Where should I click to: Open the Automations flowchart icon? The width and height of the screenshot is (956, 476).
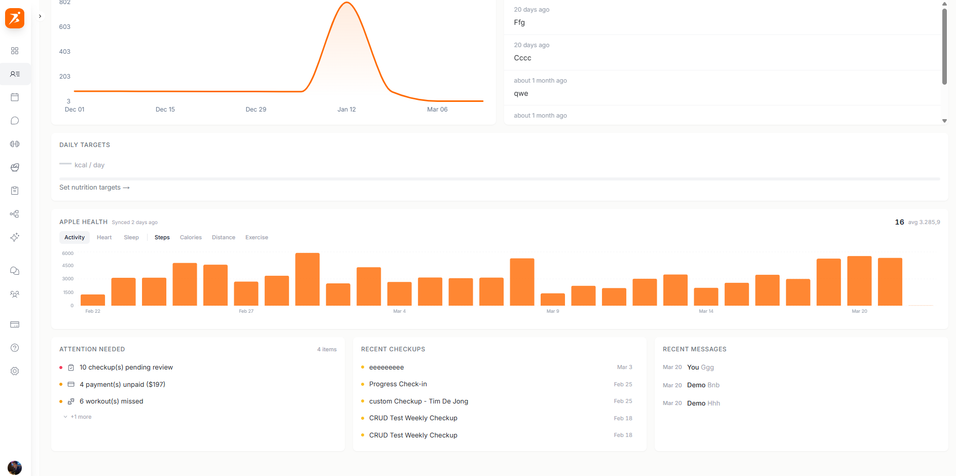[x=15, y=214]
